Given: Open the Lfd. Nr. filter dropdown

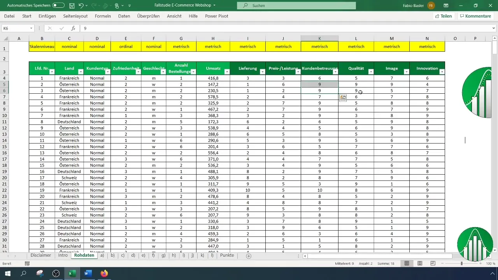Looking at the screenshot, I should tap(52, 72).
